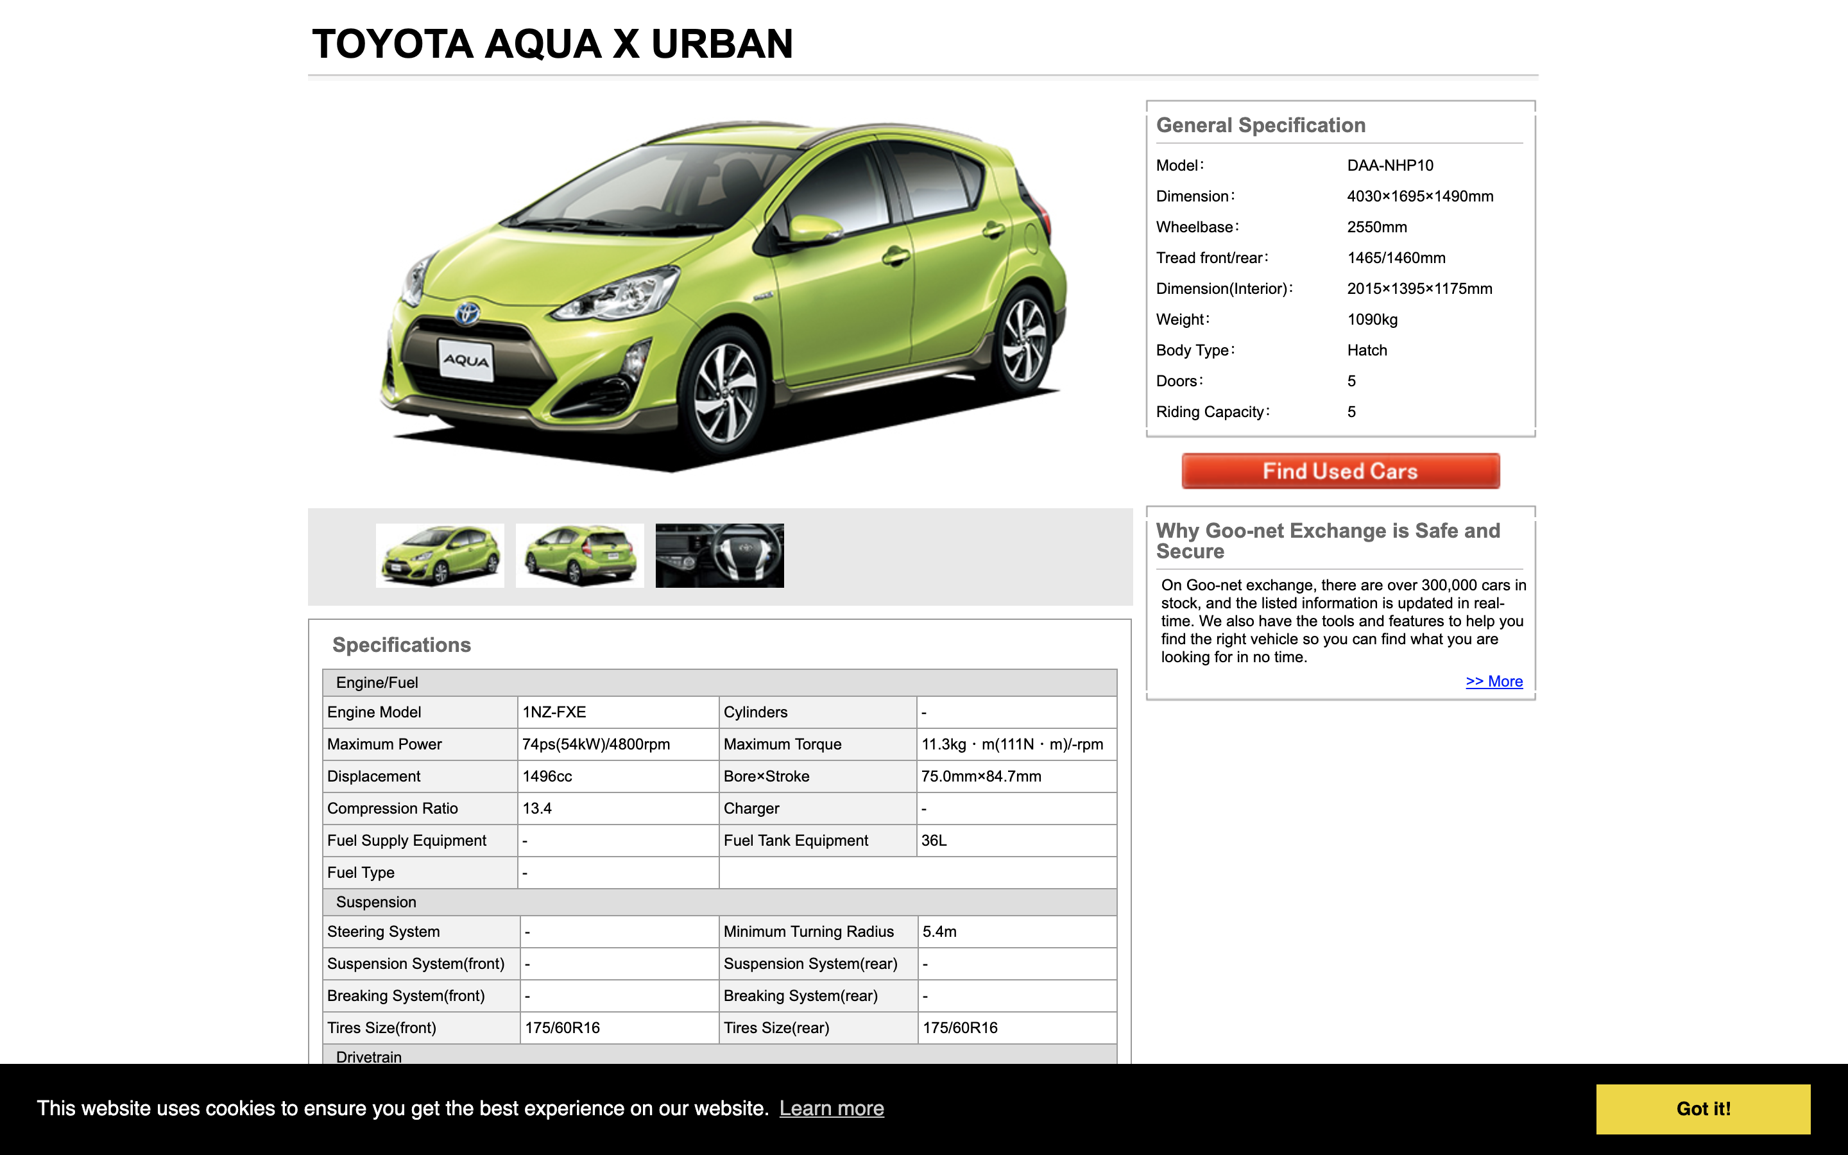Image resolution: width=1848 pixels, height=1155 pixels.
Task: Click the Engine/Fuel section header row
Action: tap(719, 682)
